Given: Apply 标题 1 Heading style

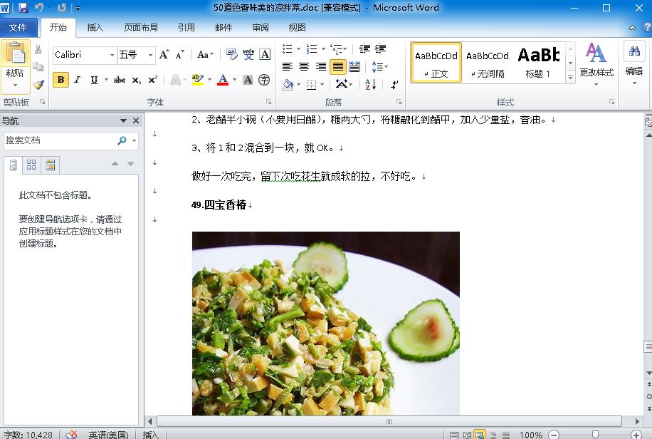Looking at the screenshot, I should coord(539,62).
